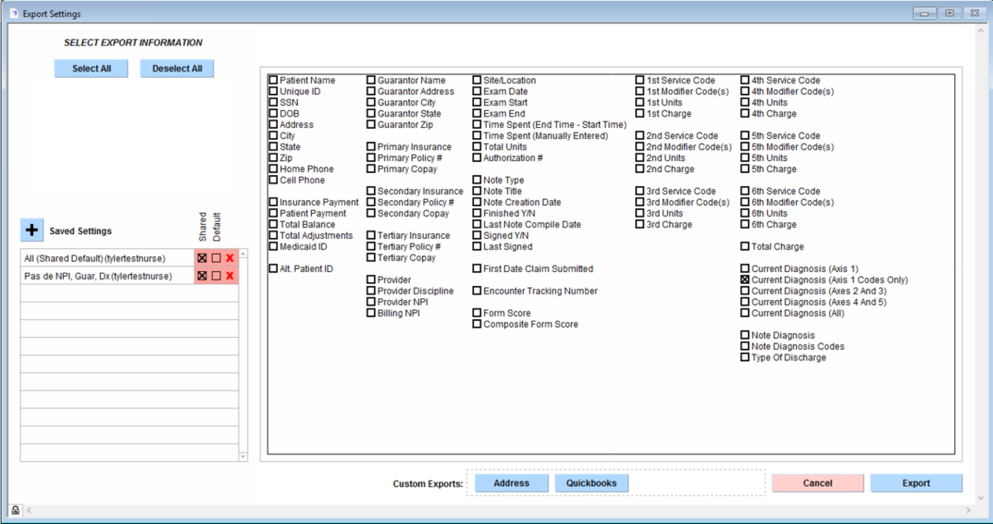Image resolution: width=993 pixels, height=524 pixels.
Task: Cancel the export settings dialog
Action: click(817, 483)
